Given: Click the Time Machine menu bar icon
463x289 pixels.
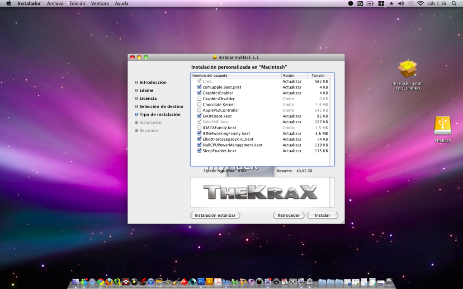Looking at the screenshot, I should click(411, 4).
